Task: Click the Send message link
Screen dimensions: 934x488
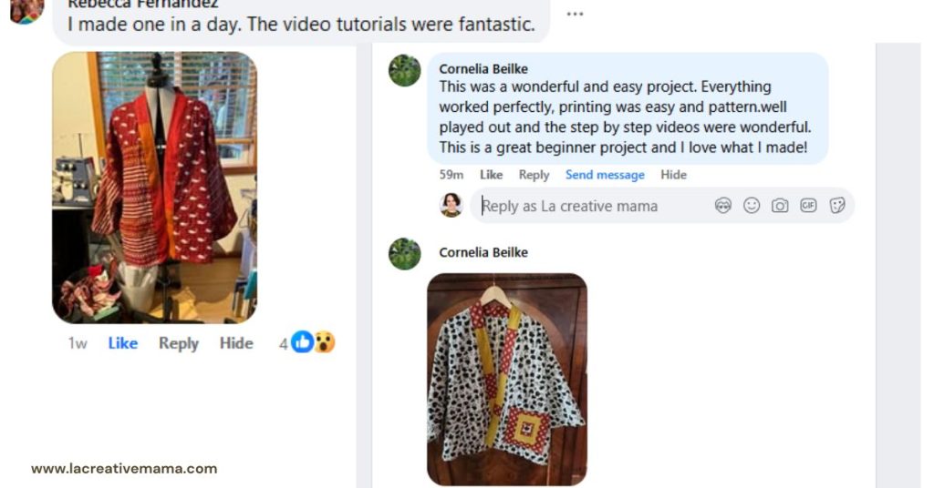Action: [x=605, y=175]
